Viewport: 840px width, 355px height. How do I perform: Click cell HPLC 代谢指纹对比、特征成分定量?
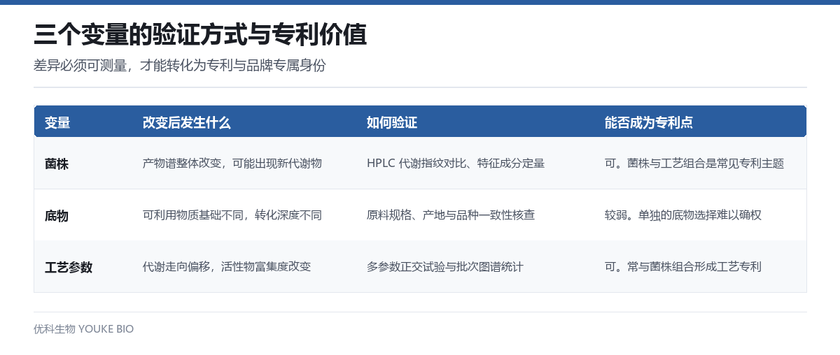pyautogui.click(x=456, y=164)
